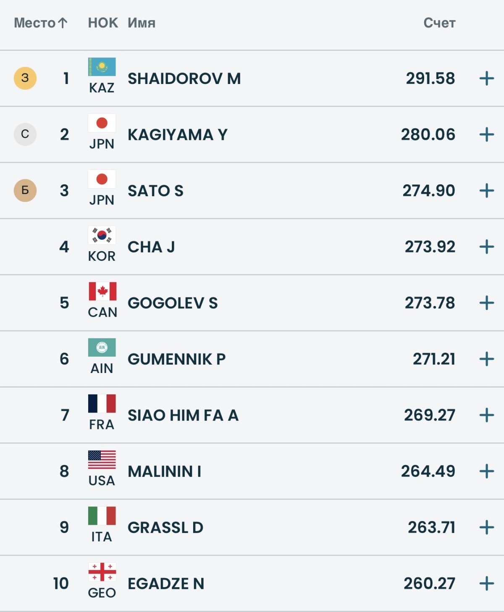This screenshot has height=612, width=504.
Task: Click the Kazakhstan flag icon
Action: [x=102, y=67]
